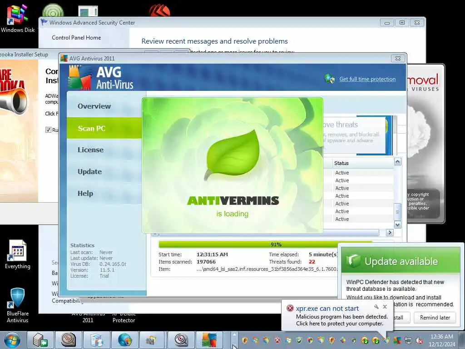Image resolution: width=465 pixels, height=349 pixels.
Task: Click the first radar icon in taskbar
Action: coord(69,340)
